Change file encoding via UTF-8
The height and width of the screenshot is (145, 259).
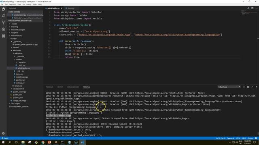238,138
